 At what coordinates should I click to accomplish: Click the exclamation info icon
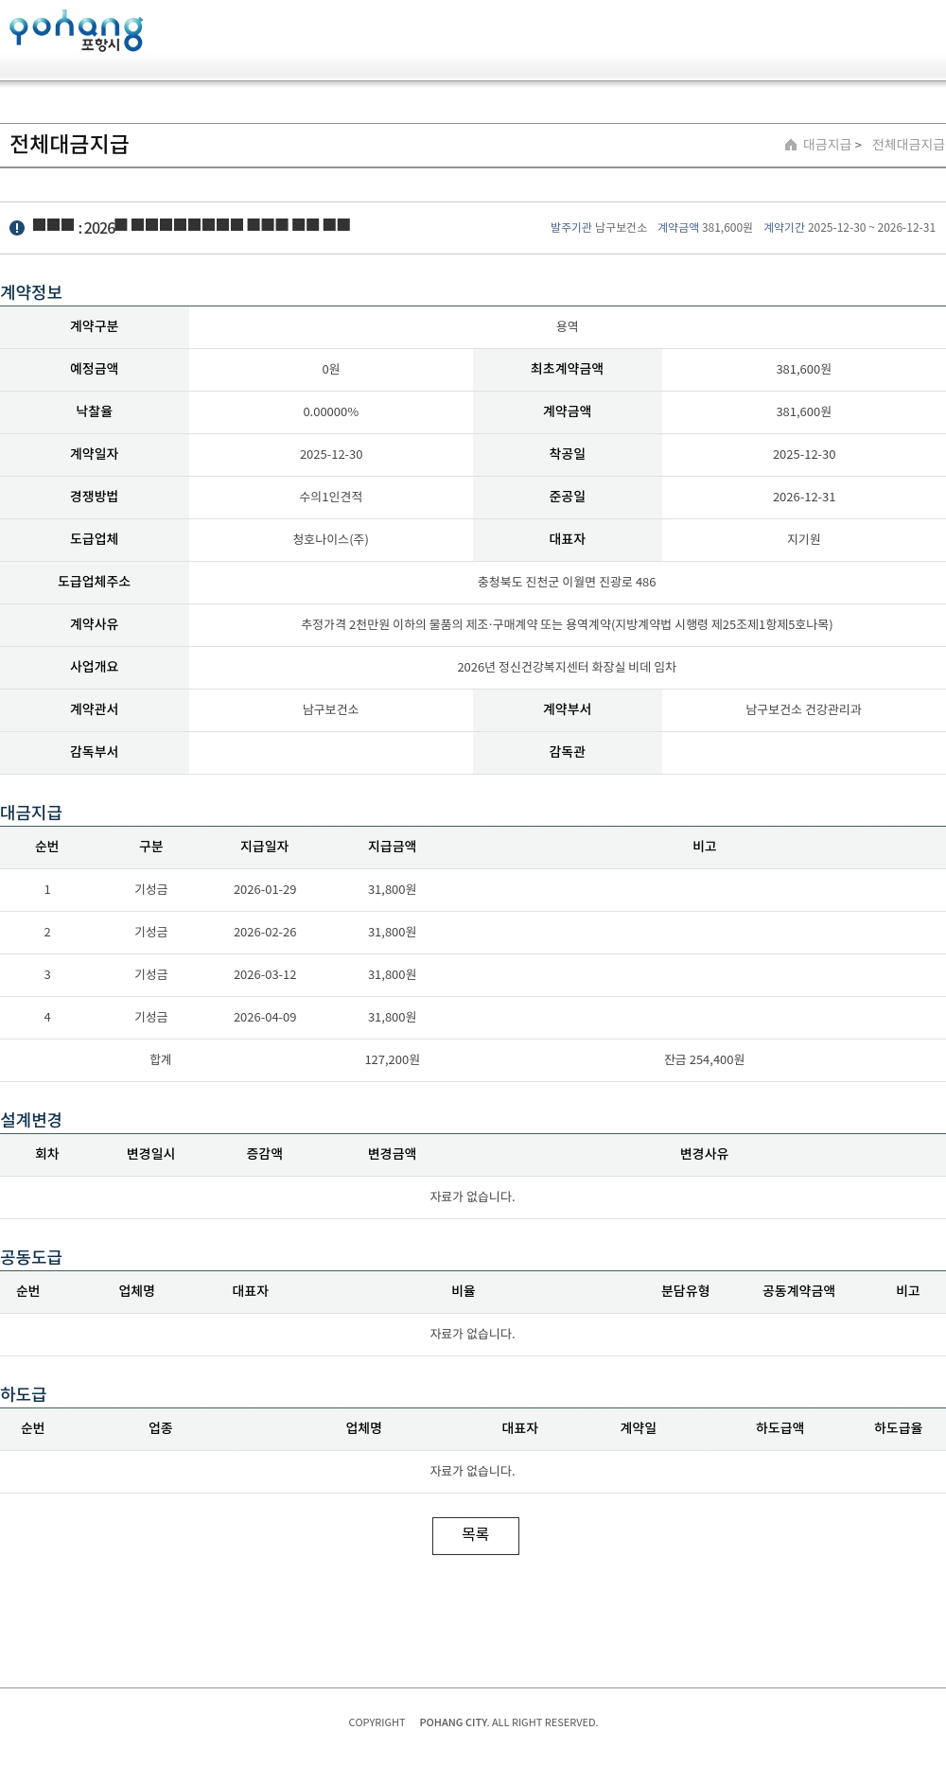tap(17, 228)
